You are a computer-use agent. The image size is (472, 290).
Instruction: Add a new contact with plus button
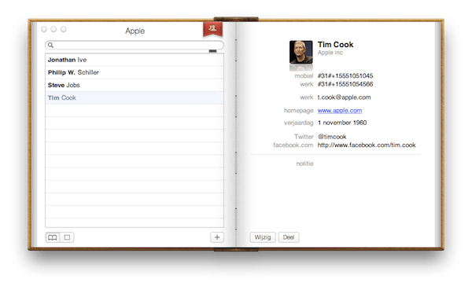(x=217, y=237)
